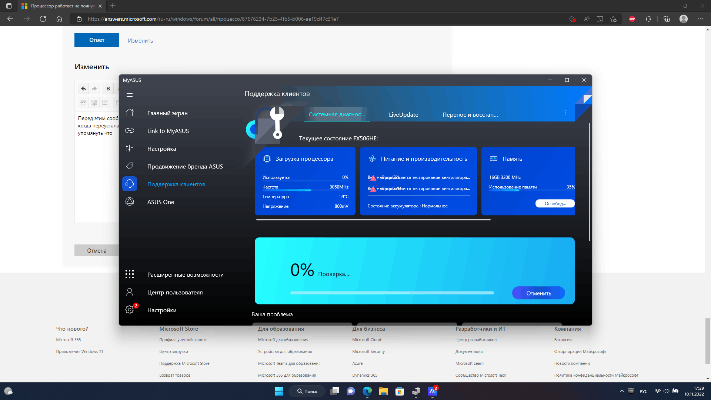711x400 pixels.
Task: Open Windows Start menu
Action: (x=279, y=391)
